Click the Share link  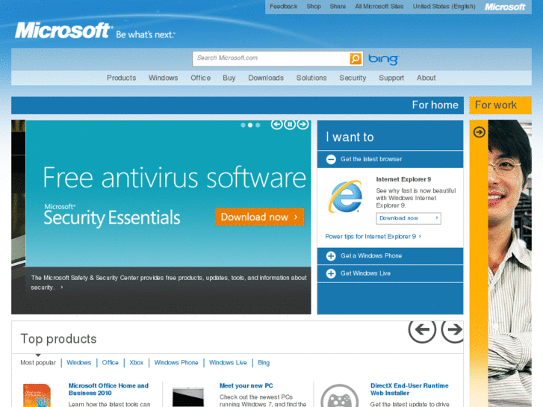(338, 7)
